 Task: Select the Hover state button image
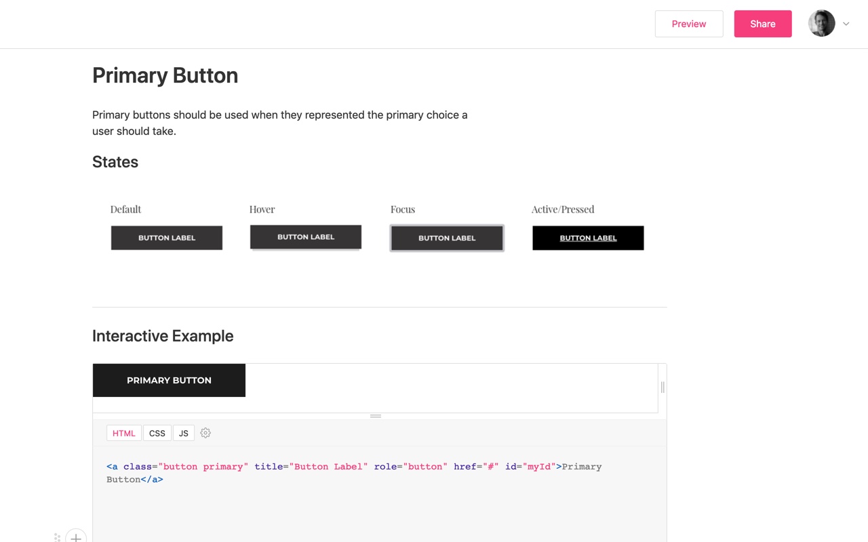click(306, 237)
